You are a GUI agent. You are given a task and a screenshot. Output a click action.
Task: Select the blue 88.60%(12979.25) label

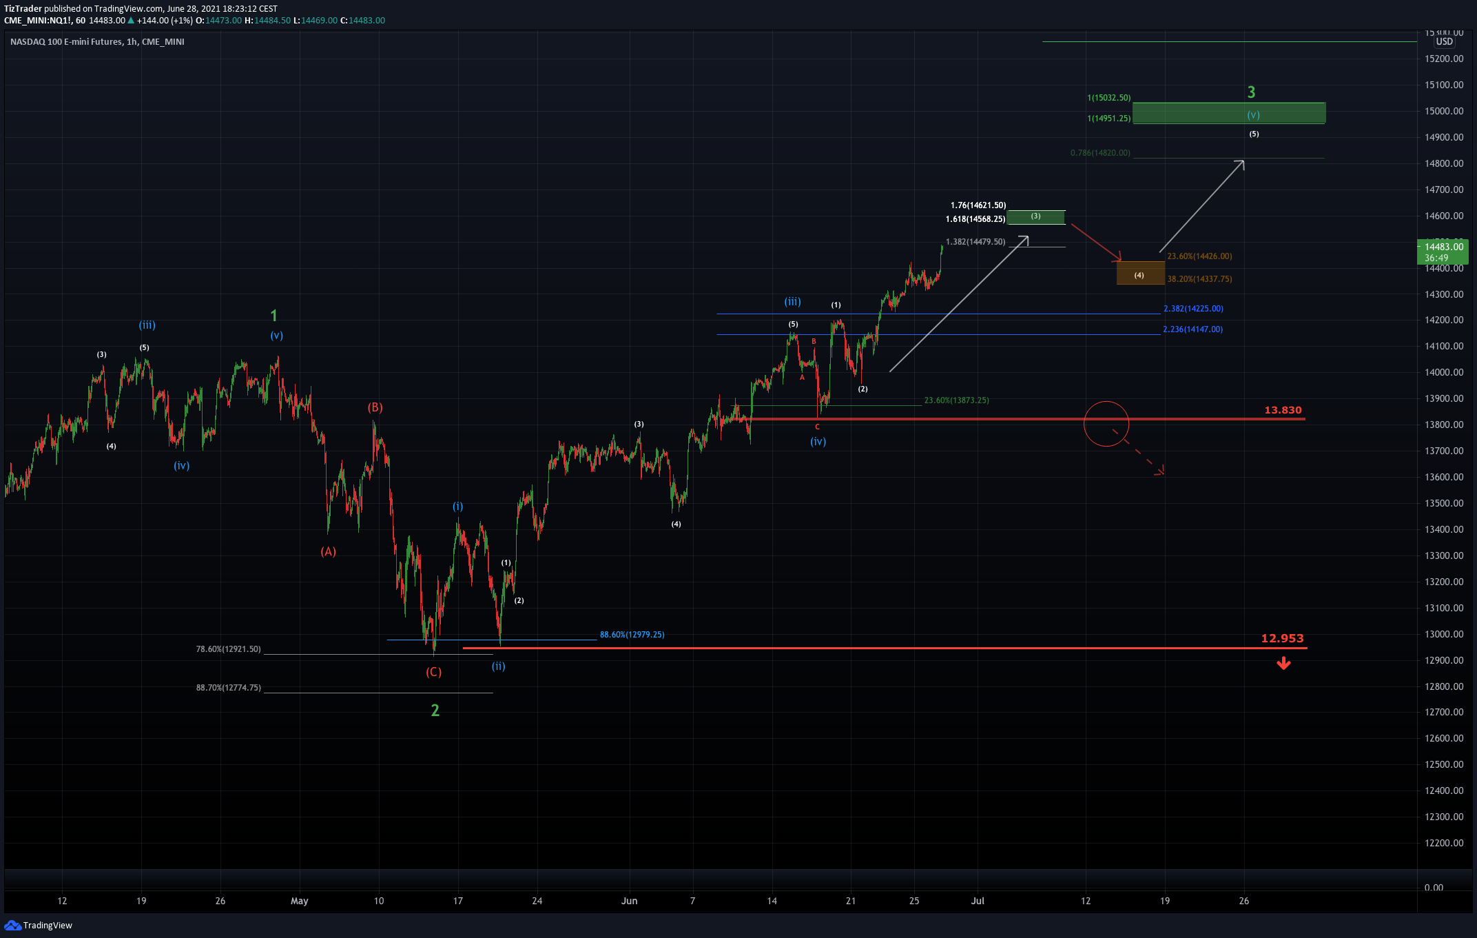tap(632, 635)
